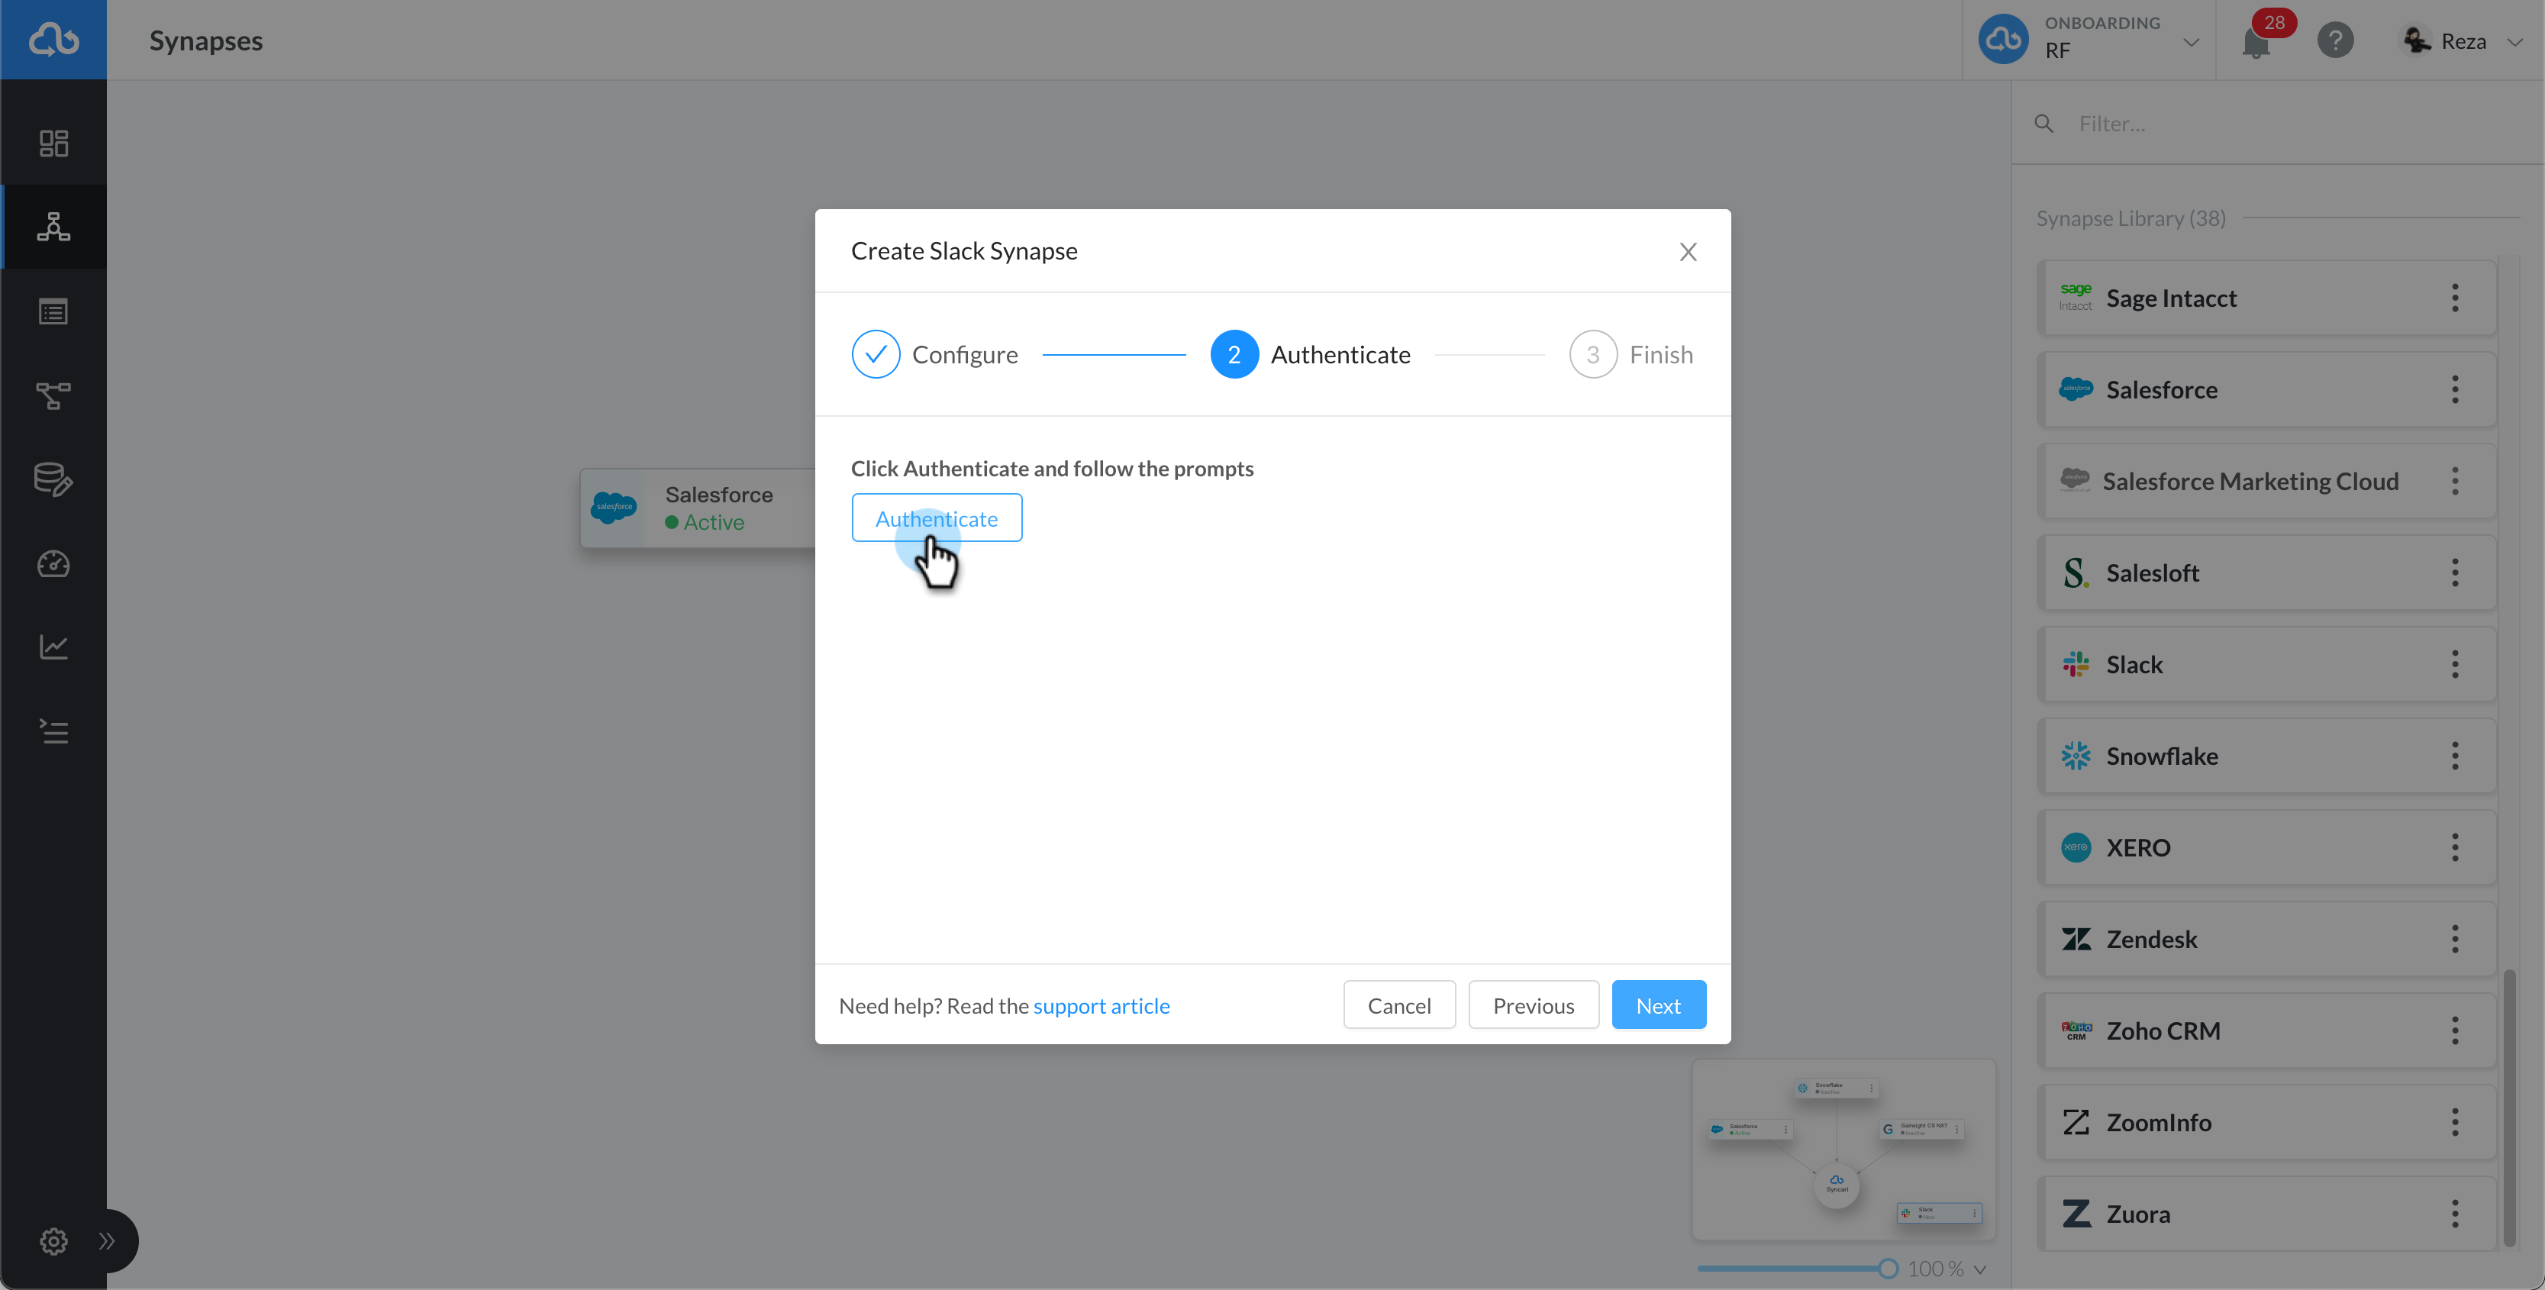Open the line chart analytics icon in the sidebar
The height and width of the screenshot is (1290, 2545).
[53, 647]
